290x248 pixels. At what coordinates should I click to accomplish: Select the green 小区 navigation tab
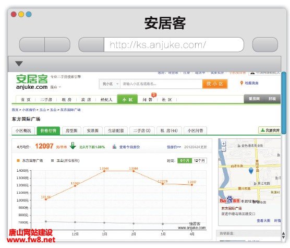point(127,99)
